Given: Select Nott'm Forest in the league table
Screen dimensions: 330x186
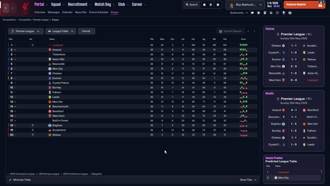Looking at the screenshot, I should (x=60, y=121).
